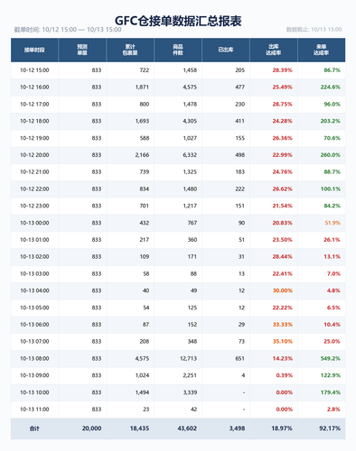Click the orange 33.33% outbound rate

pyautogui.click(x=282, y=325)
